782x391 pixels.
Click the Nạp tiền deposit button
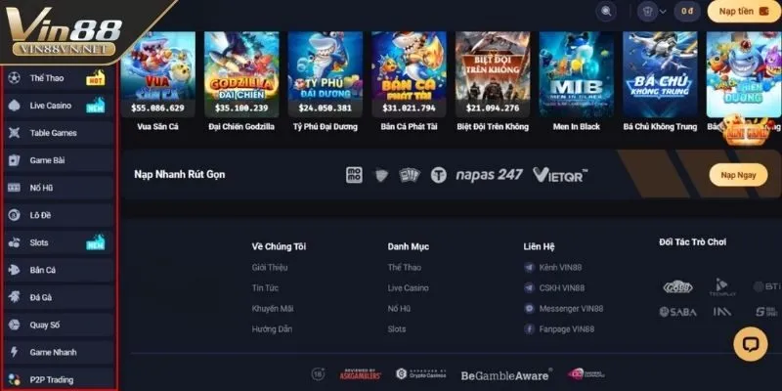[x=744, y=12]
